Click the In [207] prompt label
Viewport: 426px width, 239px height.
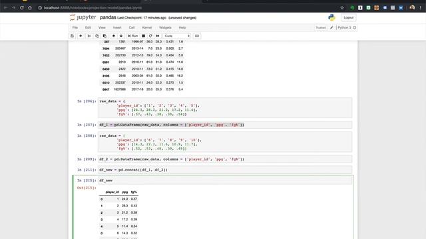click(x=87, y=125)
